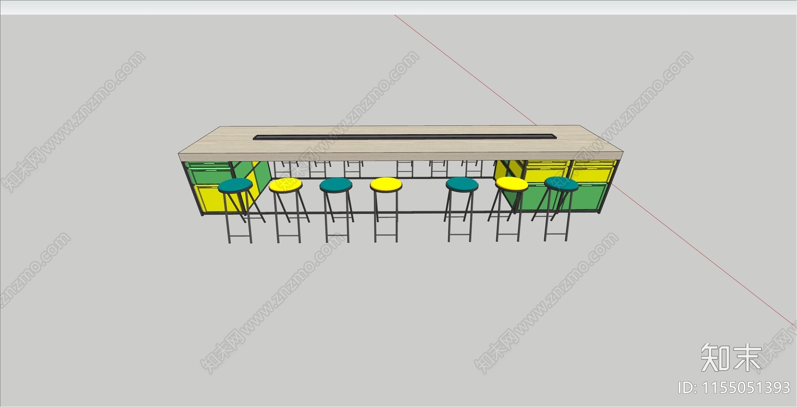Pick the rightmost teal stool seat
Viewport: 797px width, 407px height.
pyautogui.click(x=561, y=184)
